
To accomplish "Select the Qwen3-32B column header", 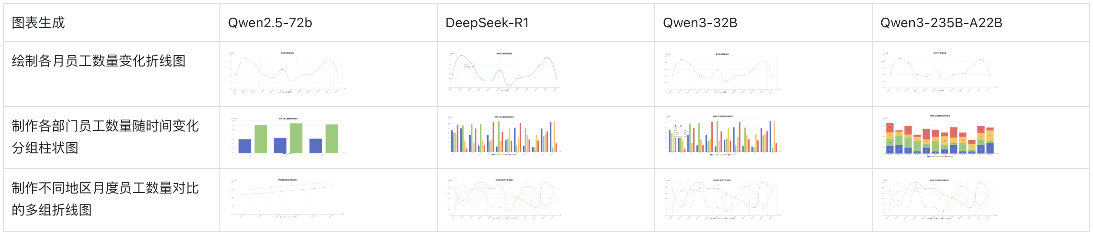I will 700,23.
